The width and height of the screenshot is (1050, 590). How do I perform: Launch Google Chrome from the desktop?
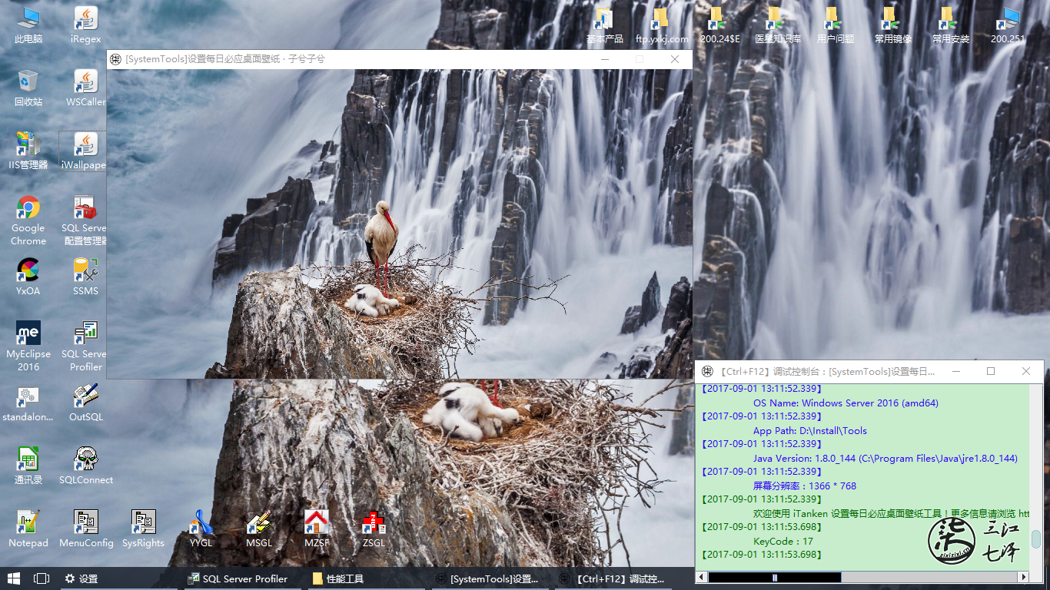[28, 220]
